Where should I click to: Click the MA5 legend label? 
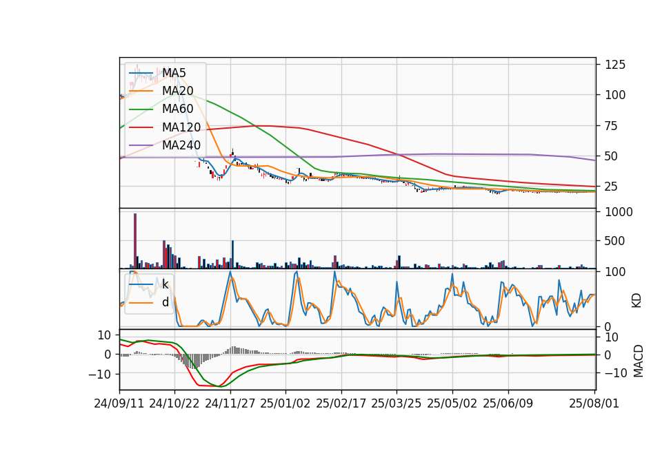pyautogui.click(x=174, y=73)
